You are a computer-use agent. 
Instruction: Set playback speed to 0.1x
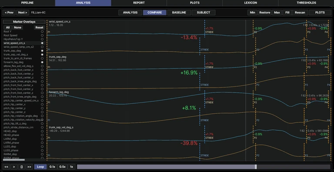click(x=52, y=167)
